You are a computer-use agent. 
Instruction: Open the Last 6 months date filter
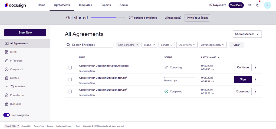coord(128,45)
